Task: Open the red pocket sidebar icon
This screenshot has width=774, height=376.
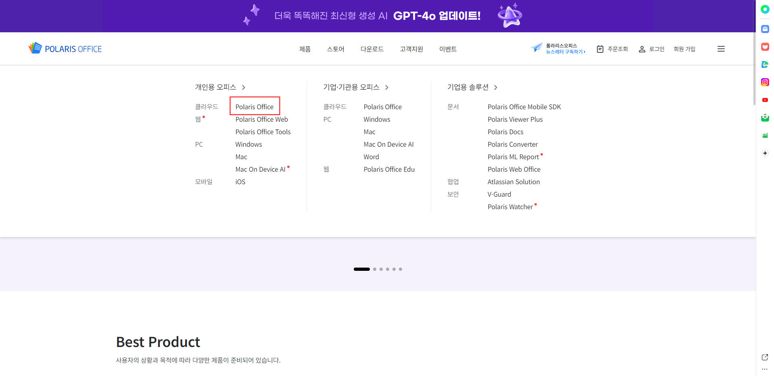Action: pos(765,47)
